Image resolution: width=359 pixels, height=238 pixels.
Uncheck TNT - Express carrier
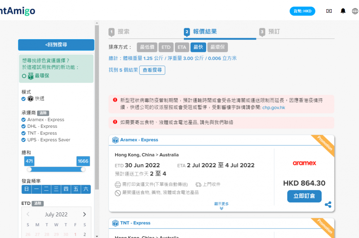pyautogui.click(x=23, y=133)
